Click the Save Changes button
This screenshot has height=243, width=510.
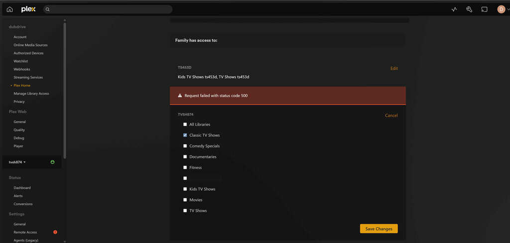(x=379, y=229)
